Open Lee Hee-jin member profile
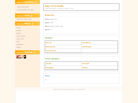The width and height of the screenshot is (138, 103). pyautogui.click(x=86, y=43)
